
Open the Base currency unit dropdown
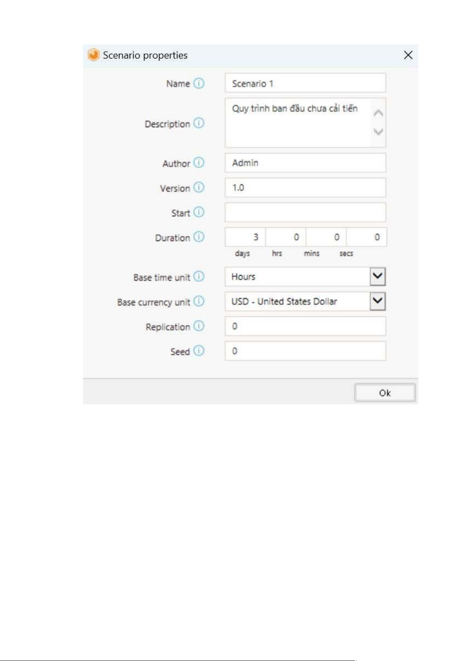point(377,301)
